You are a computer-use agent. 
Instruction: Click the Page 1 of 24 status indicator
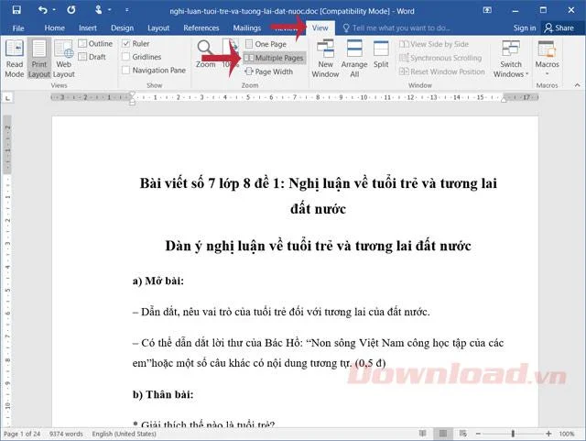[22, 434]
